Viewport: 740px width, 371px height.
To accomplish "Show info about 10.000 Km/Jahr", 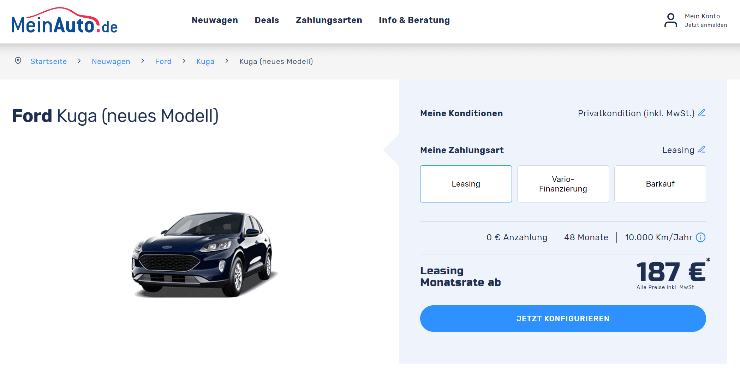I will click(x=701, y=237).
